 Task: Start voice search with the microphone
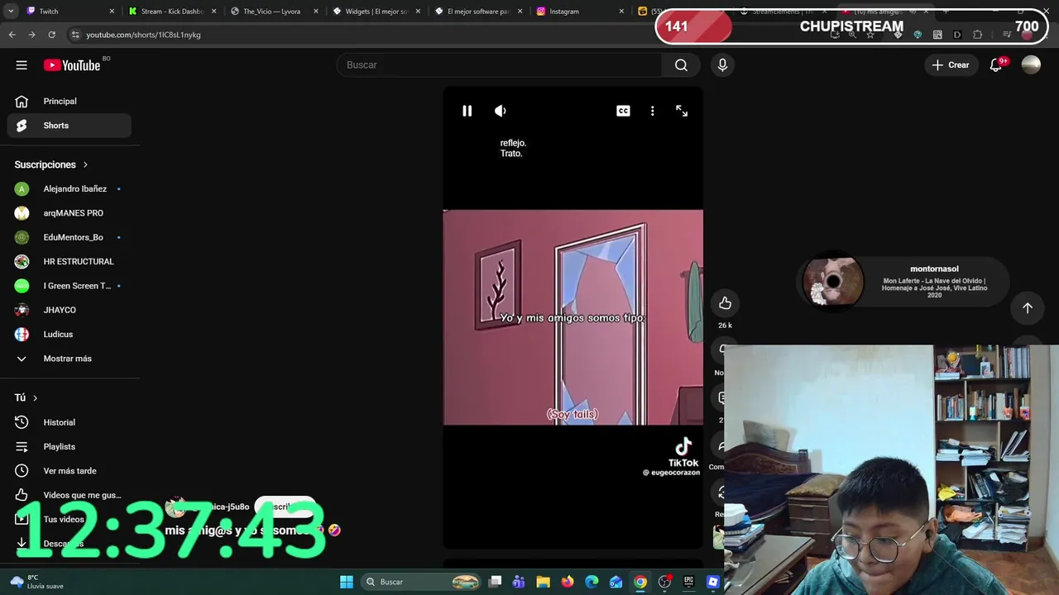click(x=722, y=65)
